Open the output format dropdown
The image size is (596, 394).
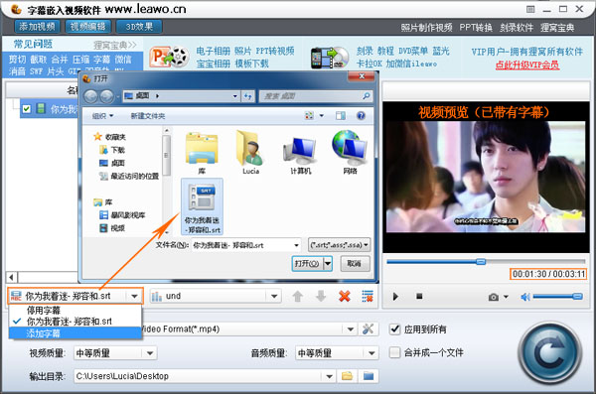(x=351, y=329)
